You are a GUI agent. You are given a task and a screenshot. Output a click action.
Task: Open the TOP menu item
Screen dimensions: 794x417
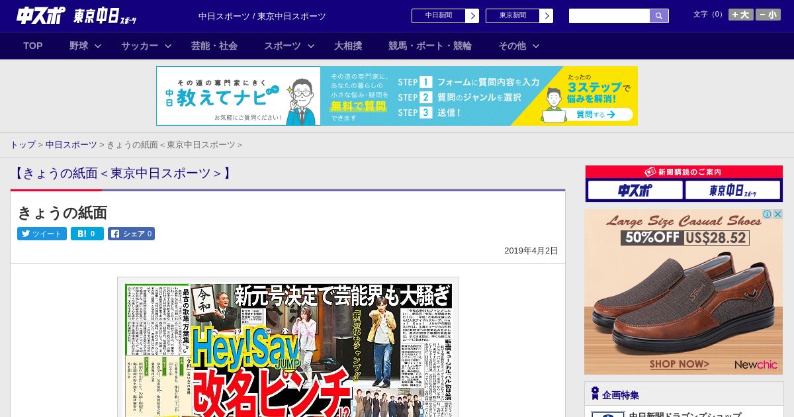[33, 46]
